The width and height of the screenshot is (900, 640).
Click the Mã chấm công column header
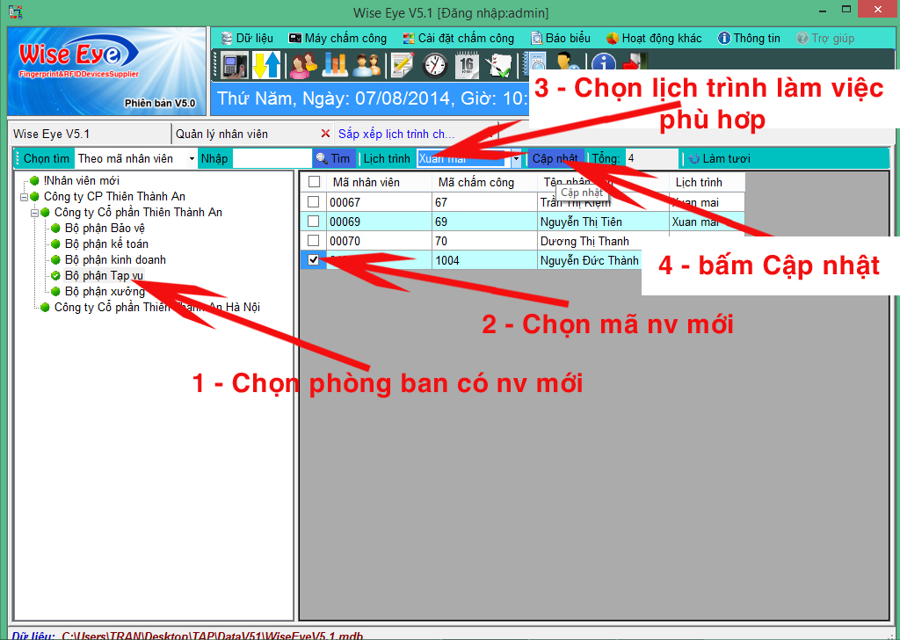point(484,183)
